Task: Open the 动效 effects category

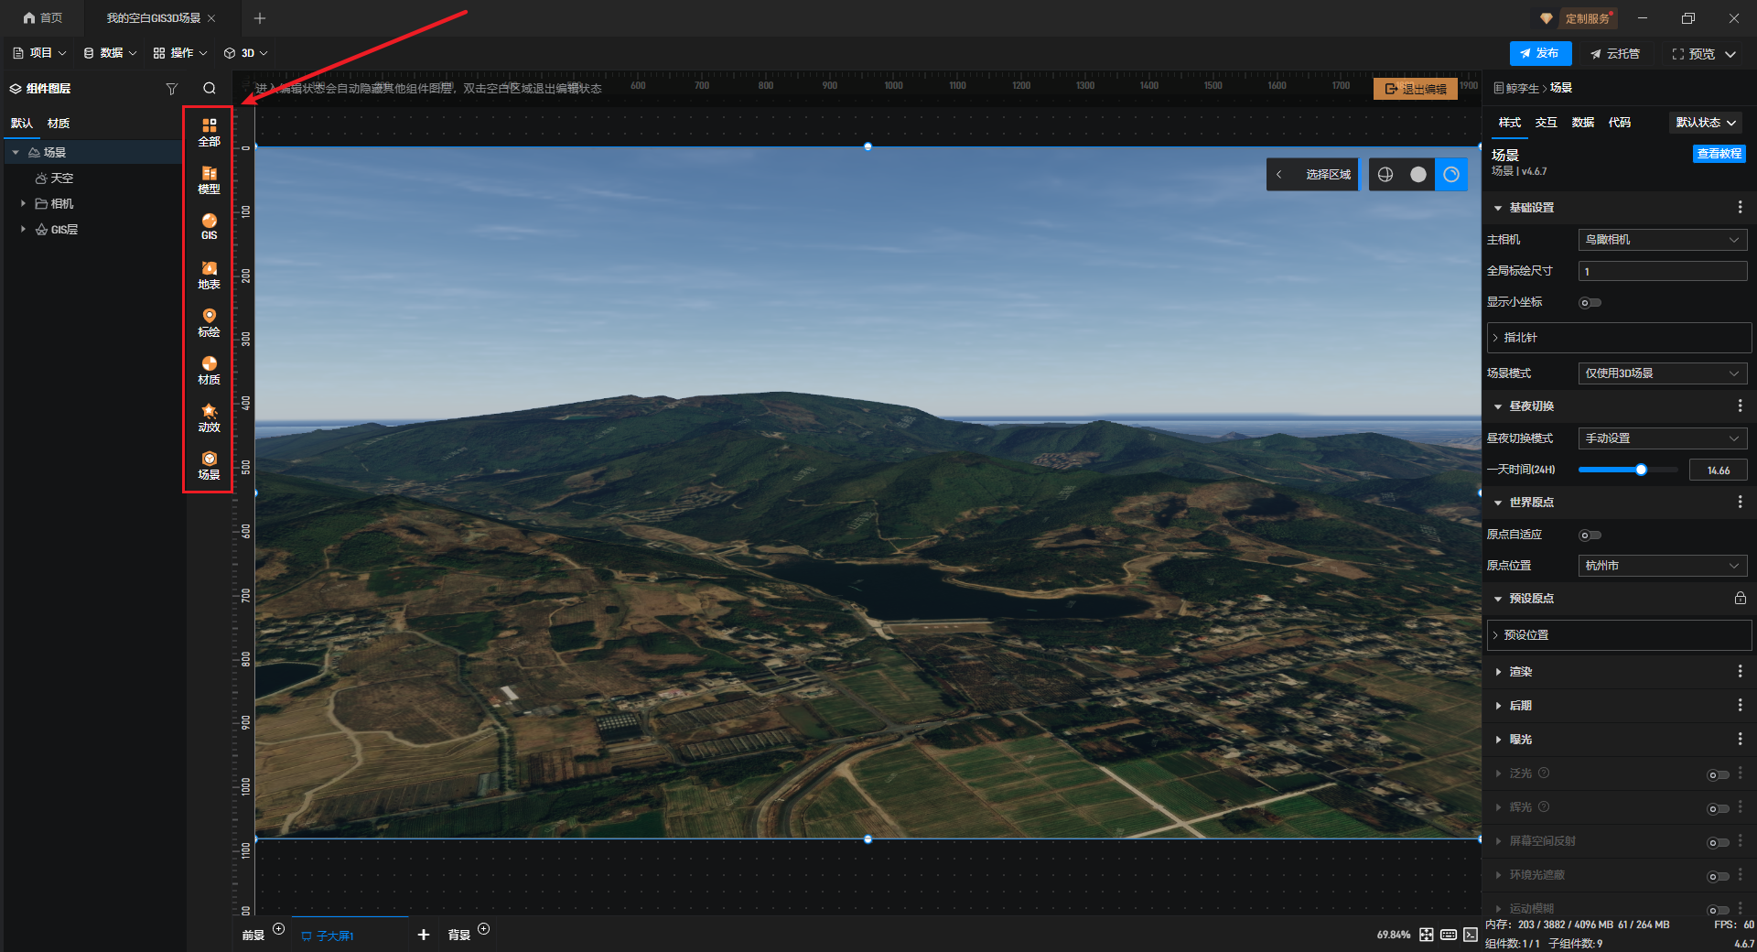Action: pyautogui.click(x=209, y=417)
